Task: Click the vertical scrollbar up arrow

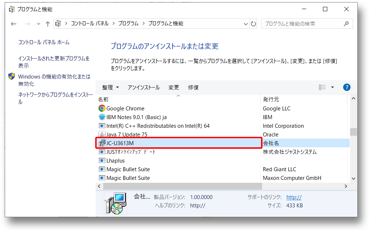Action: (353, 98)
